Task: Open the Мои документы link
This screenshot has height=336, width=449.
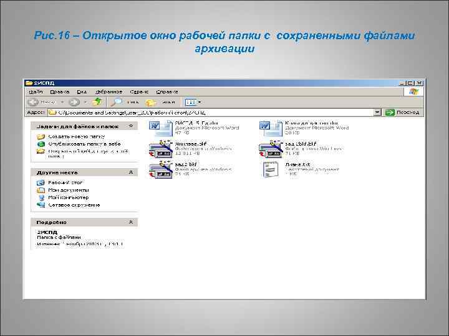Action: click(69, 190)
